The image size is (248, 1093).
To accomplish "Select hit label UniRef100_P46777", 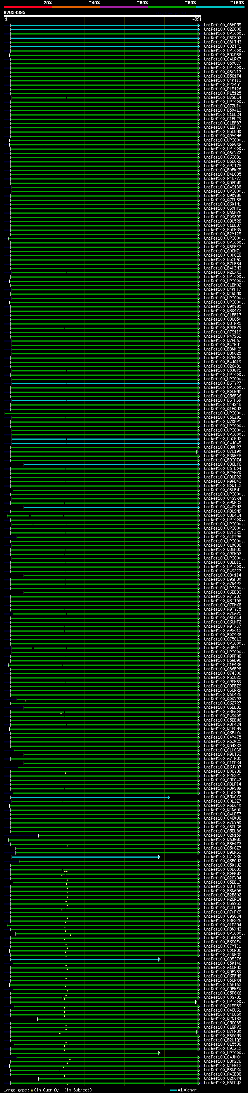I will [x=222, y=178].
